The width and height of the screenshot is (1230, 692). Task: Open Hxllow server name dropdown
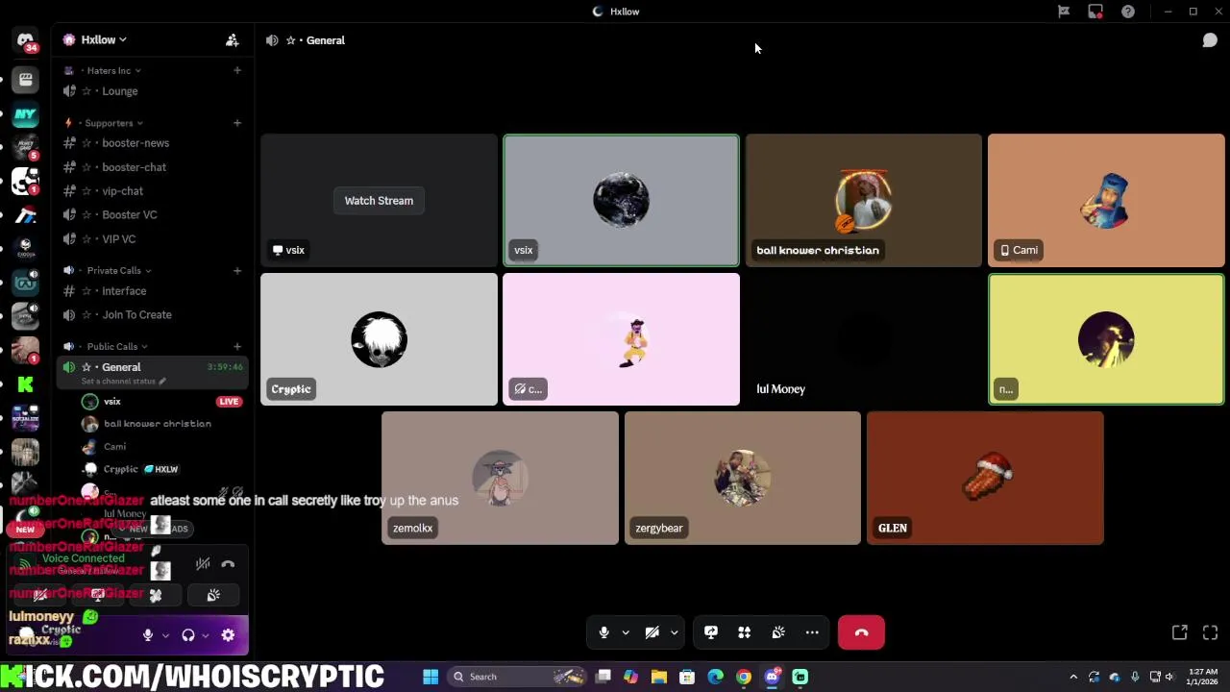click(x=104, y=40)
